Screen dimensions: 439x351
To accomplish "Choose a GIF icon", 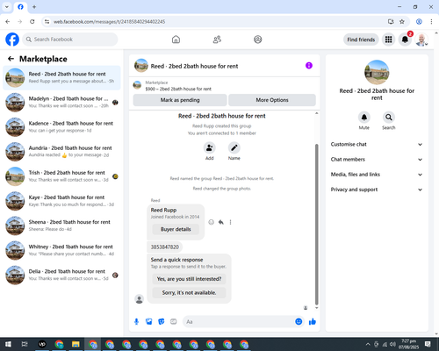I will click(x=174, y=322).
